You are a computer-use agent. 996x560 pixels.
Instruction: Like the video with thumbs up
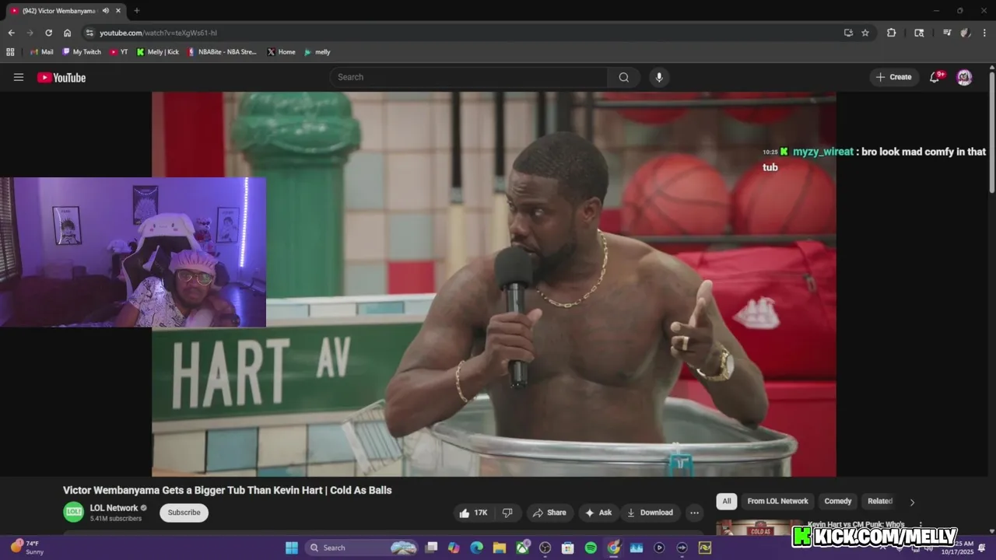pyautogui.click(x=473, y=513)
